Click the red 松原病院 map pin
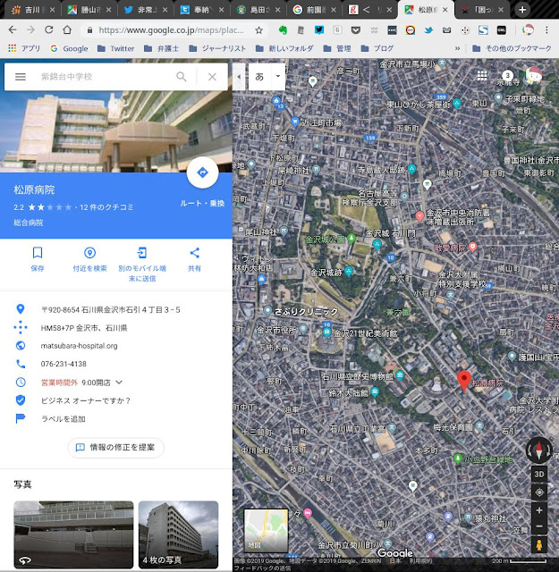The height and width of the screenshot is (572, 559). pos(464,382)
